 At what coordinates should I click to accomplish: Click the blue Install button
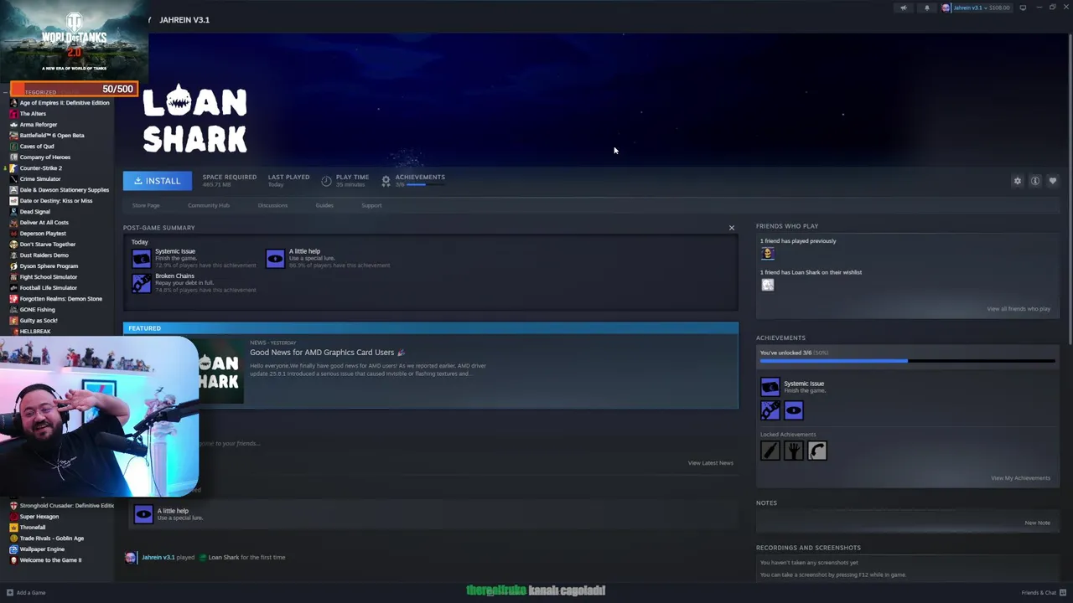click(x=158, y=181)
